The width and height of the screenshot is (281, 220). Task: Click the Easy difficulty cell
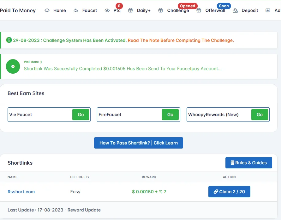pyautogui.click(x=75, y=192)
